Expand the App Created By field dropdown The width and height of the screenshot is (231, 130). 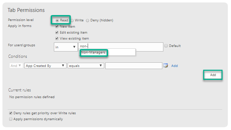pos(45,66)
